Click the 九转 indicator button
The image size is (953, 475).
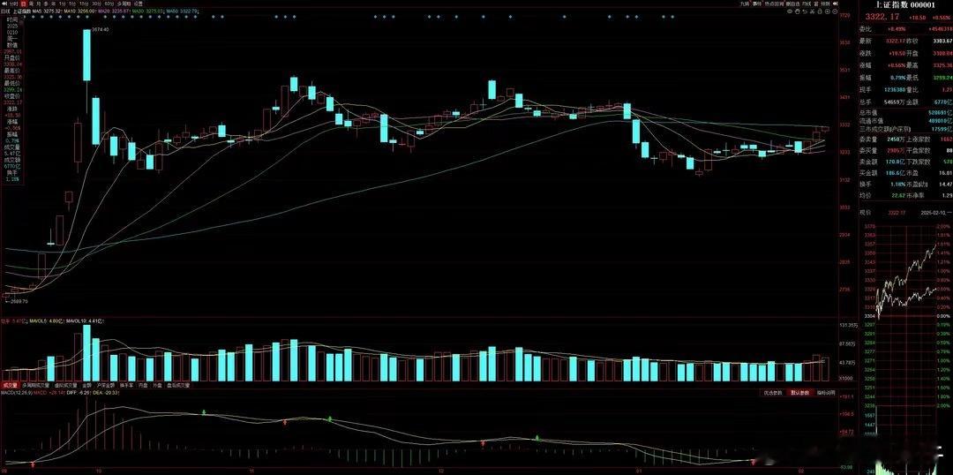[745, 3]
